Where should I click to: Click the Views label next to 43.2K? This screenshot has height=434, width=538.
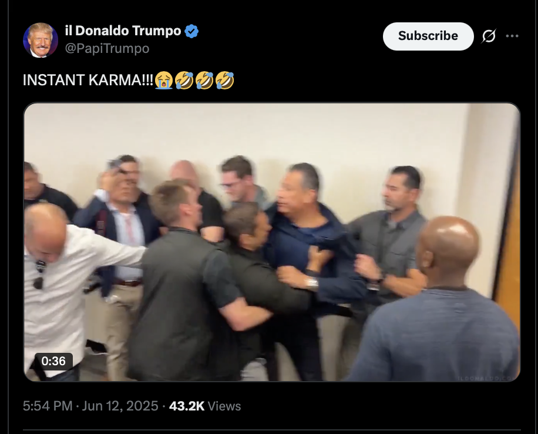pyautogui.click(x=224, y=406)
